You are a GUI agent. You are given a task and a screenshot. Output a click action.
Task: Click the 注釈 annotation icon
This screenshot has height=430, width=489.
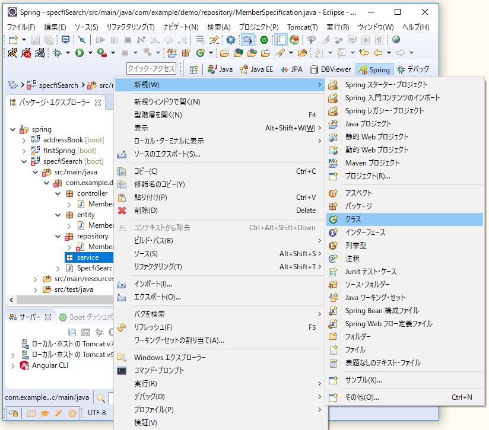click(x=333, y=259)
